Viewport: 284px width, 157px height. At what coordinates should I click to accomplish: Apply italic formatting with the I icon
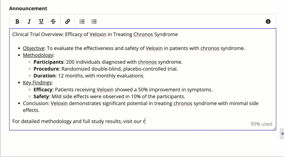(x=29, y=21)
